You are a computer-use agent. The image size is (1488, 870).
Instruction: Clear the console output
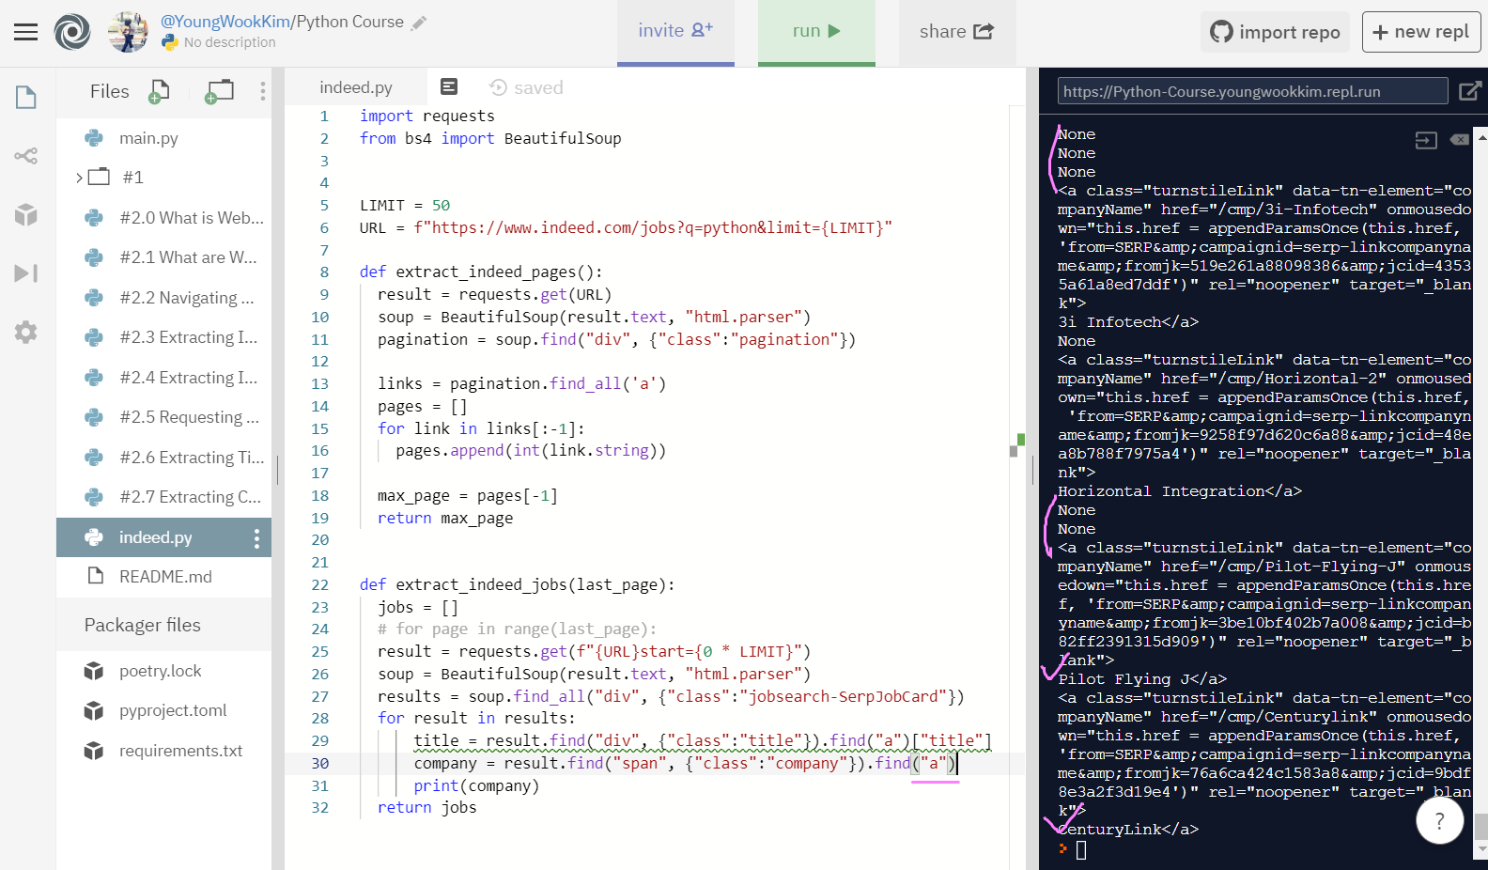coord(1459,140)
